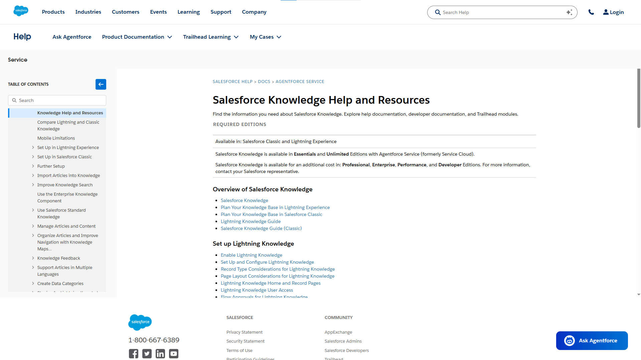Open Security Statement footer link
This screenshot has width=641, height=360.
click(246, 341)
